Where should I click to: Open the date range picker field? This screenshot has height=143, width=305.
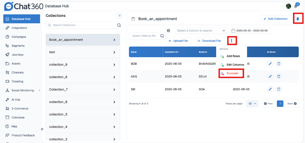point(250,31)
